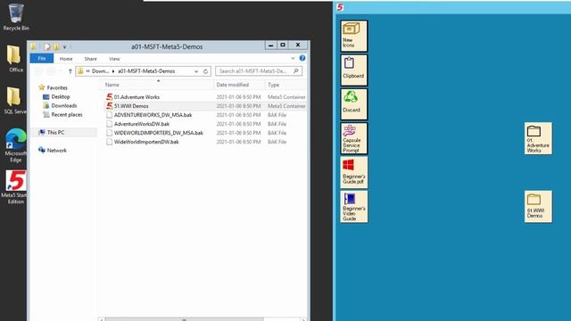571x321 pixels.
Task: Expand the Down... breadcrumb chevron in the address bar
Action: (113, 71)
